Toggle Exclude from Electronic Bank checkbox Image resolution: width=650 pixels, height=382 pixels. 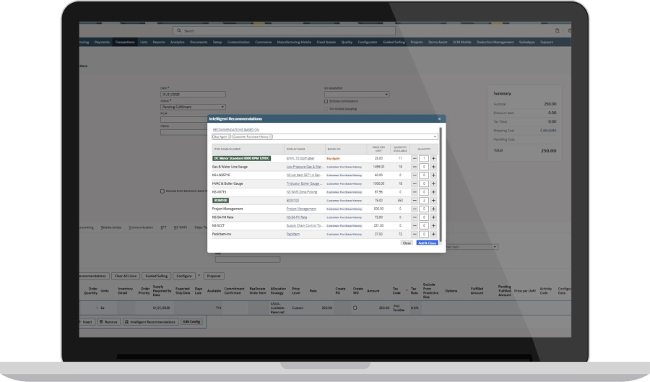[162, 191]
